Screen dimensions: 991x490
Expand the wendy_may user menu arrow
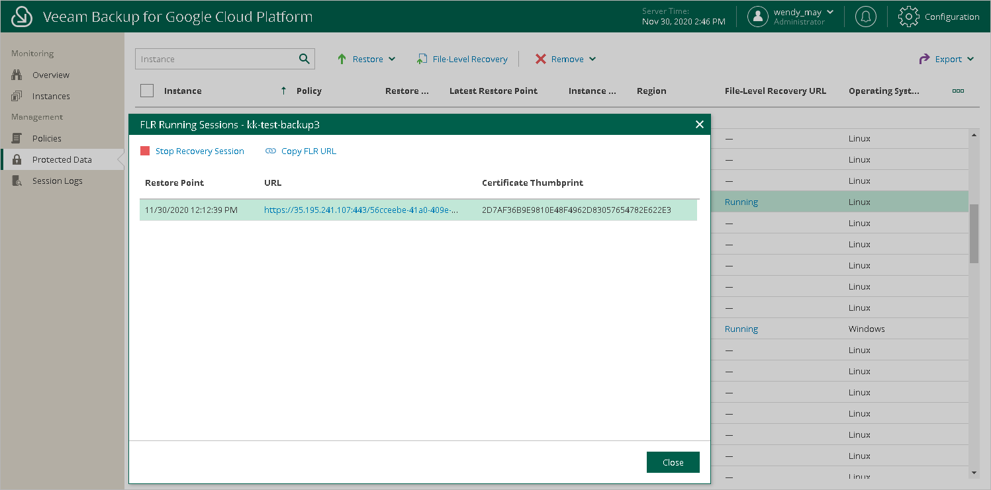(x=830, y=12)
